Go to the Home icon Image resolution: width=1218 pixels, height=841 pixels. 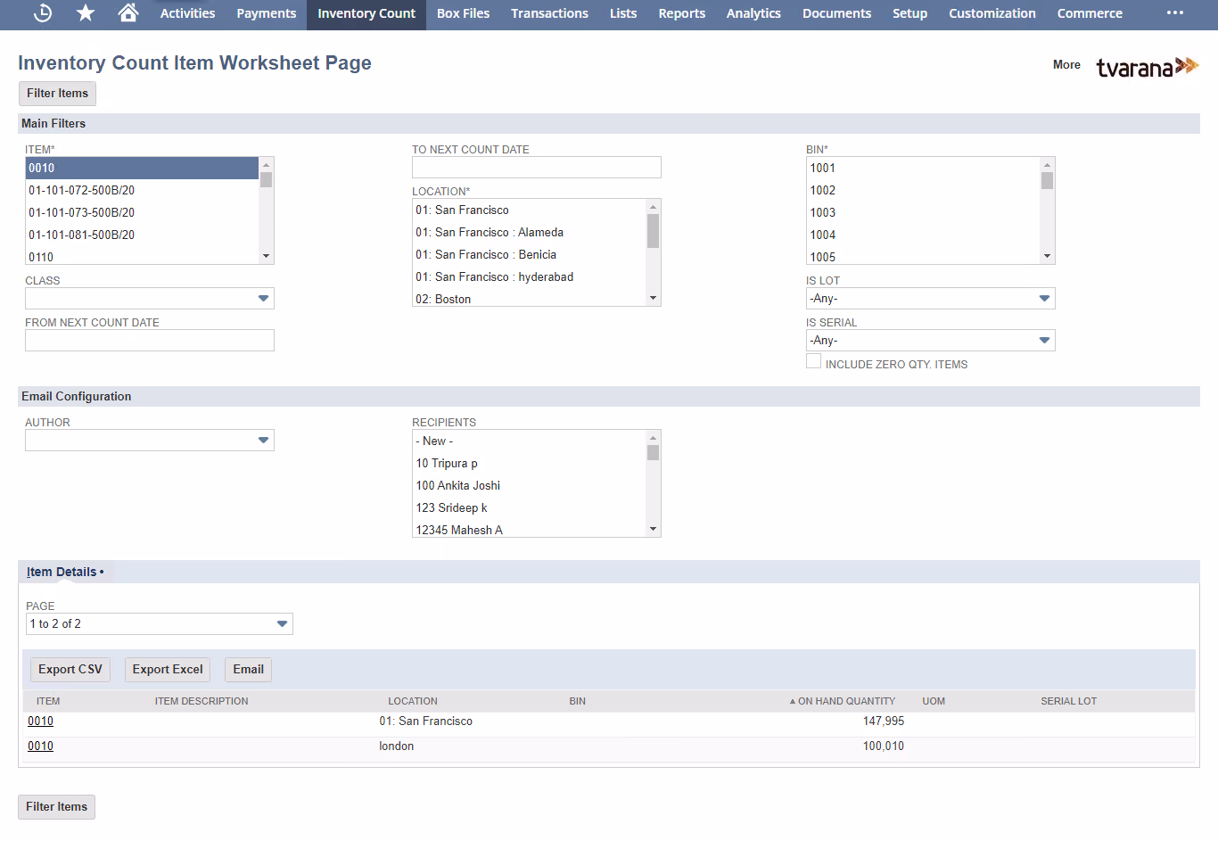128,12
